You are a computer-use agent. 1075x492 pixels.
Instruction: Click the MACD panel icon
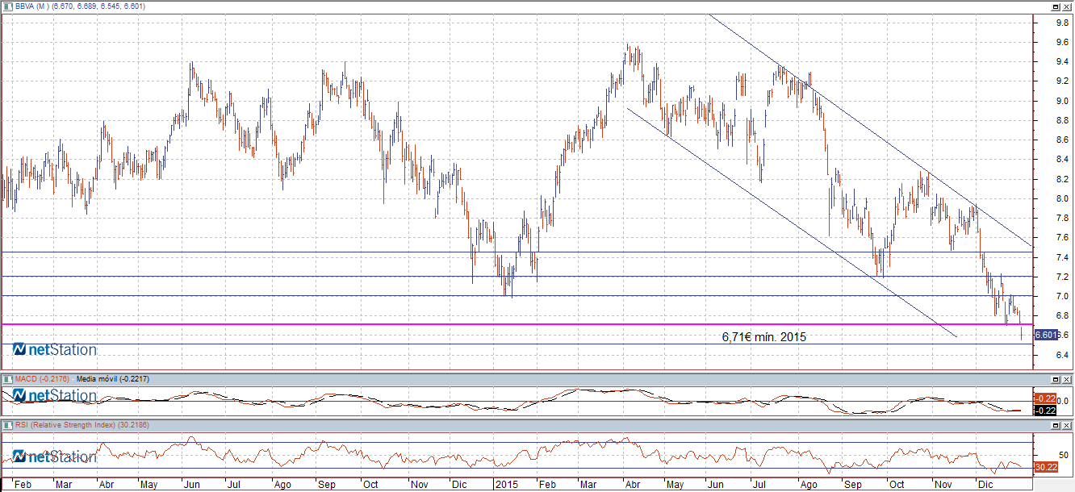coord(7,378)
